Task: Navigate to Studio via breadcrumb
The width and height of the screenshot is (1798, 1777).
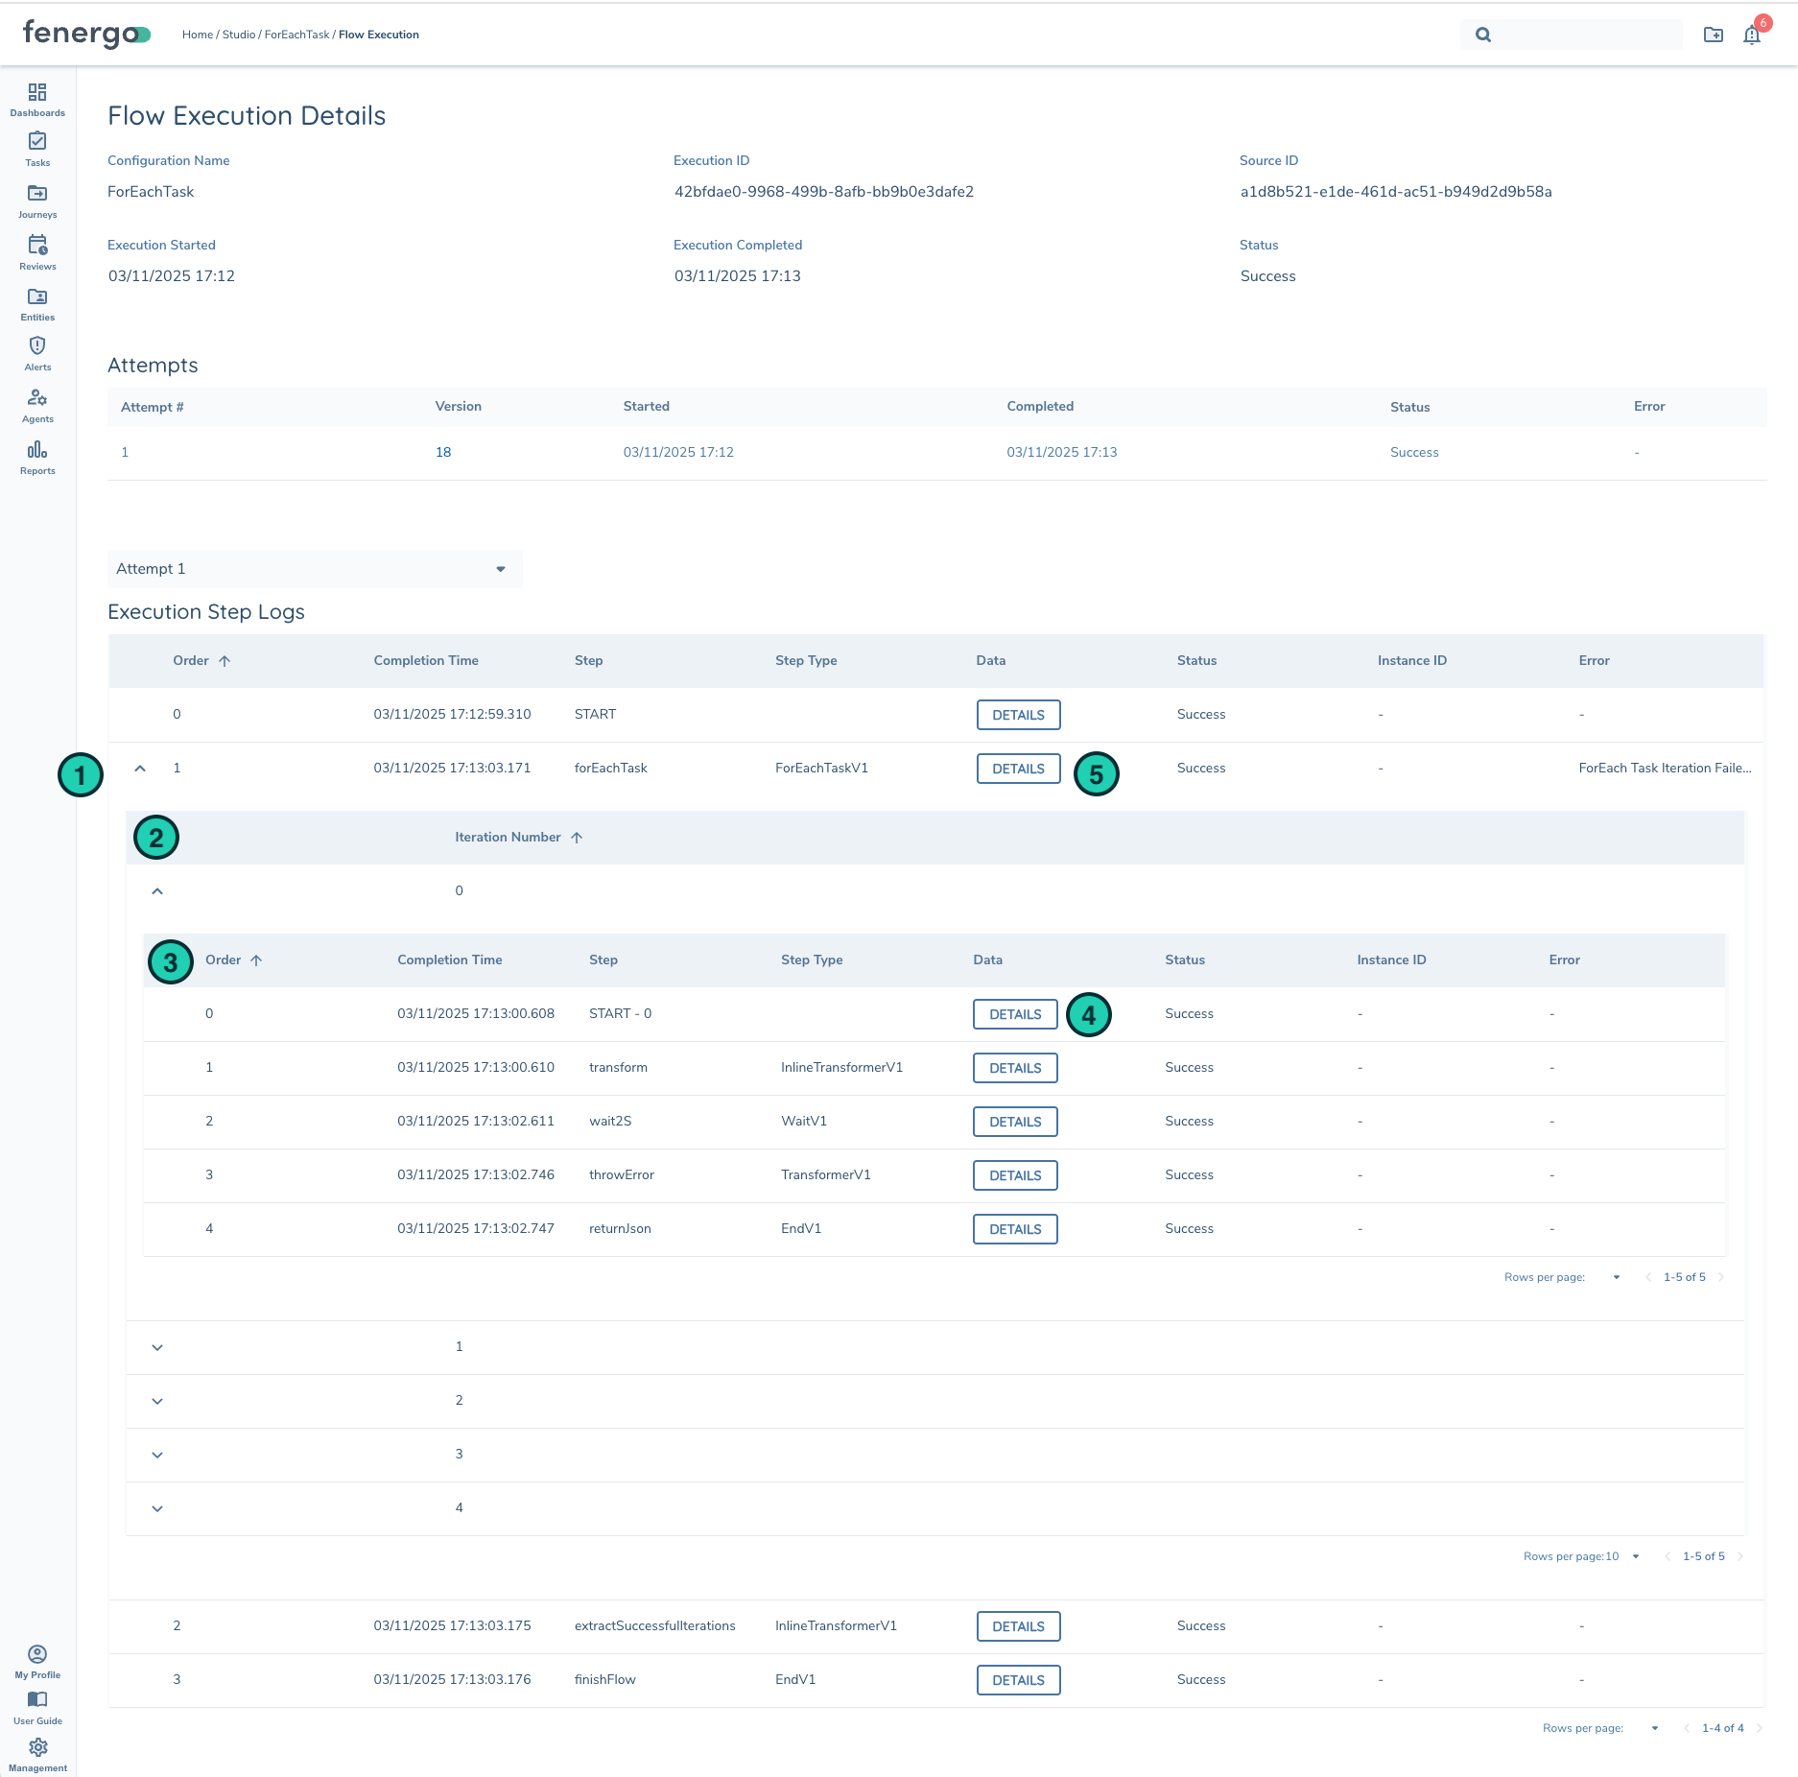Action: point(238,35)
